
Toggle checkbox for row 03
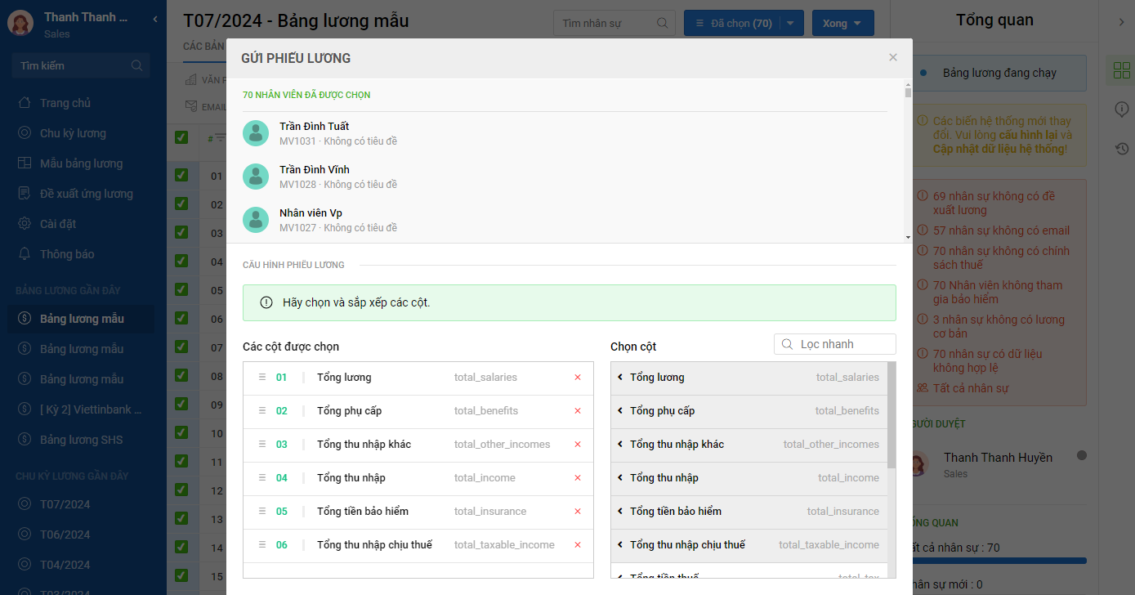[x=181, y=231]
